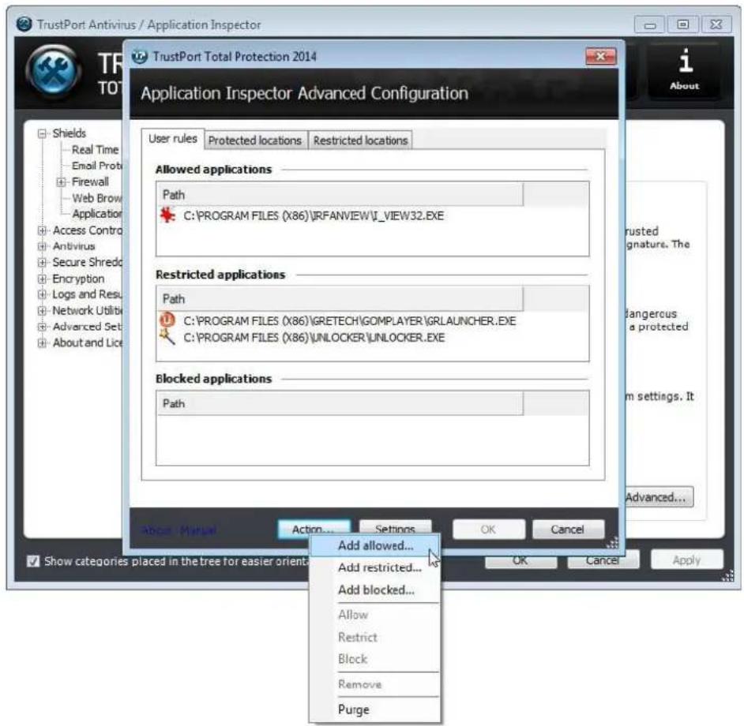The width and height of the screenshot is (744, 726).
Task: Toggle Show categories placed in the tree checkbox
Action: click(x=33, y=561)
